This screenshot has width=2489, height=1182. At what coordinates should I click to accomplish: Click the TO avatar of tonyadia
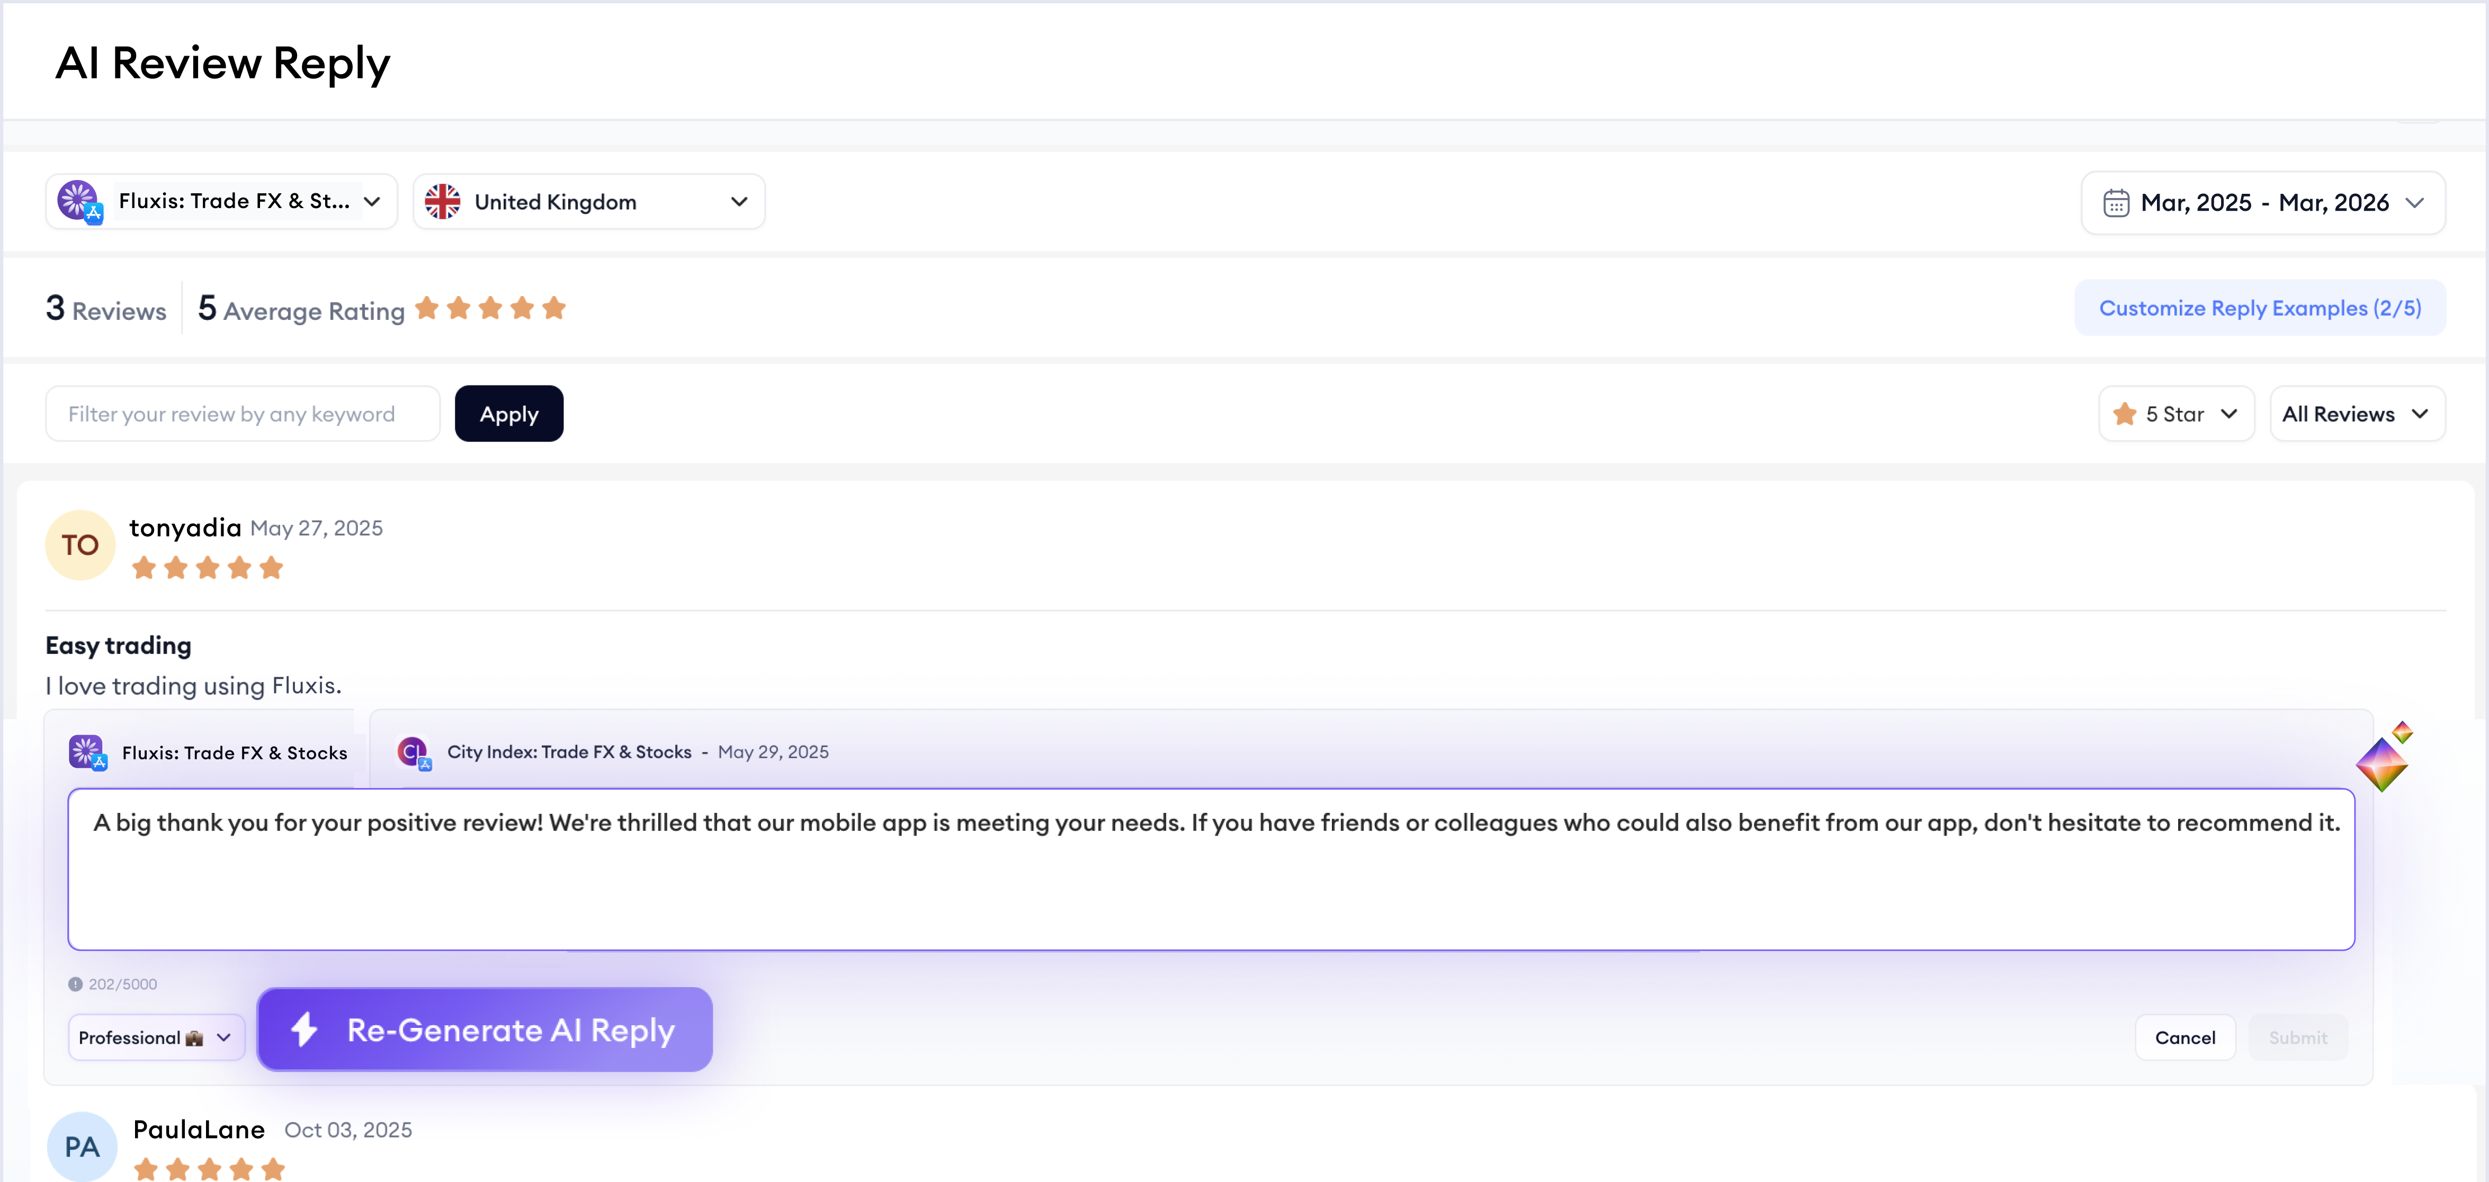pyautogui.click(x=80, y=545)
